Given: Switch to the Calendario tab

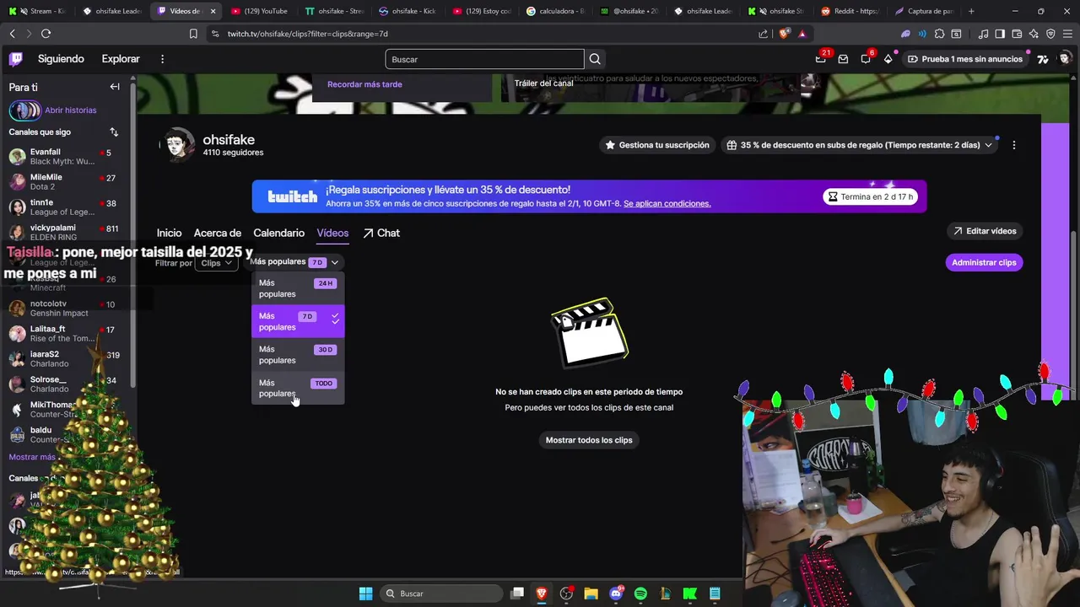Looking at the screenshot, I should click(278, 233).
